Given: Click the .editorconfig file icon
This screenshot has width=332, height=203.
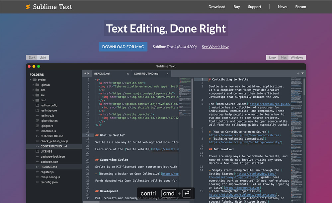Looking at the screenshot, I should 37,105.
